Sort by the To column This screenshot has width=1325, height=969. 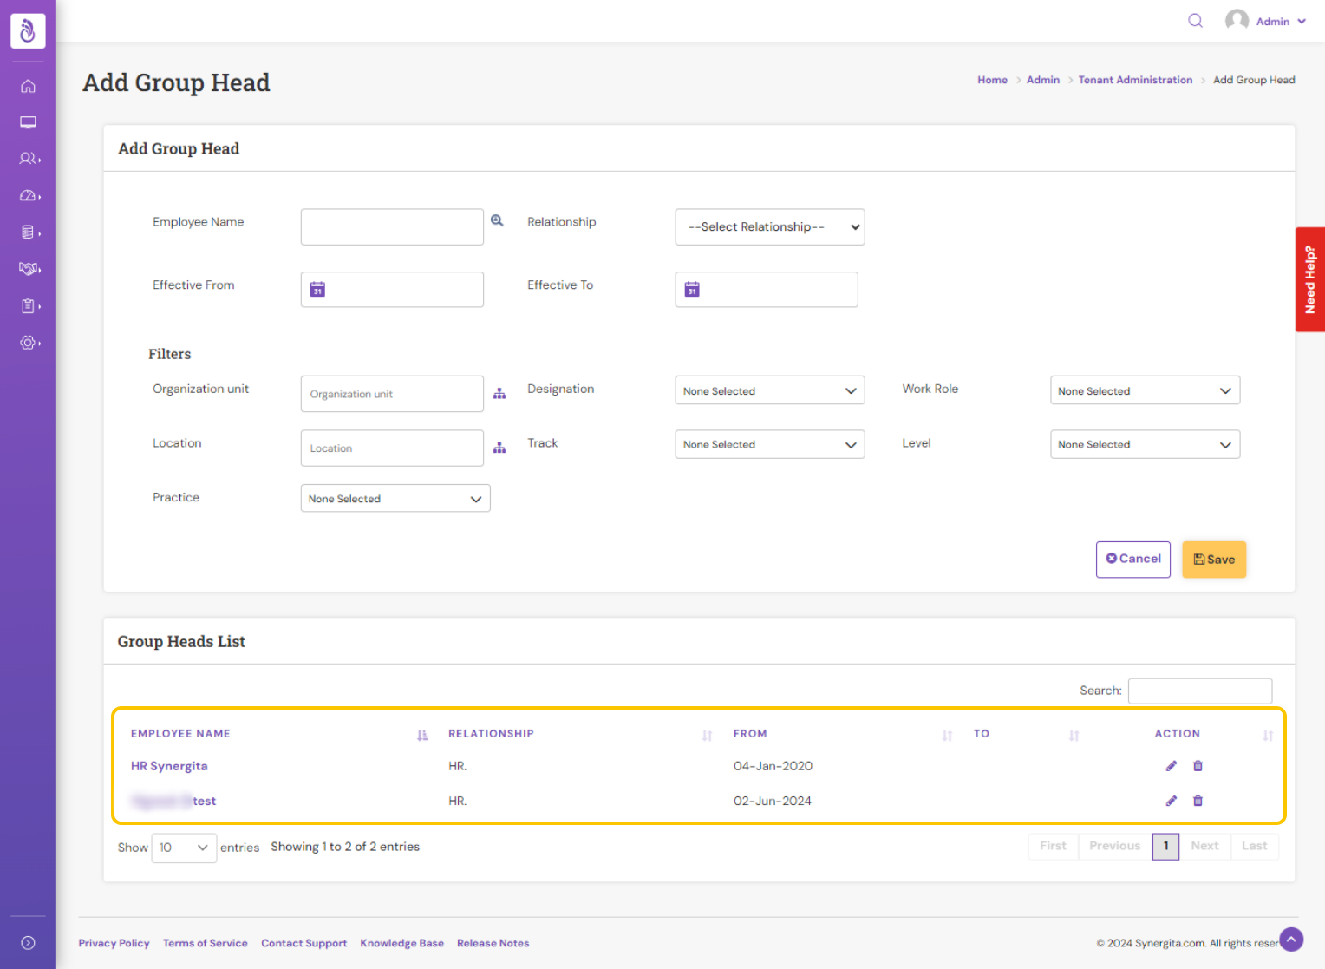pyautogui.click(x=1074, y=735)
